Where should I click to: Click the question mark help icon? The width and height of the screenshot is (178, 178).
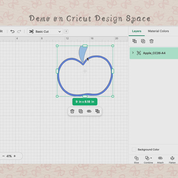pos(66,31)
